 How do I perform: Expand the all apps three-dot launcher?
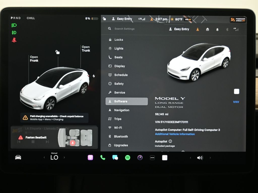click(x=152, y=158)
